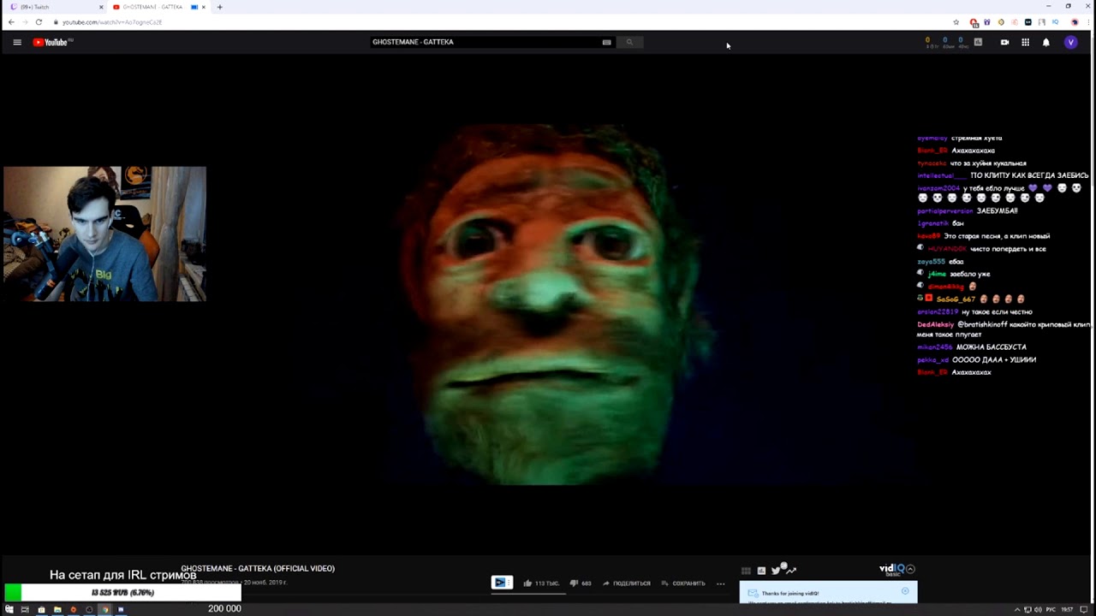Click the YouTube search magnifier button

pyautogui.click(x=629, y=42)
